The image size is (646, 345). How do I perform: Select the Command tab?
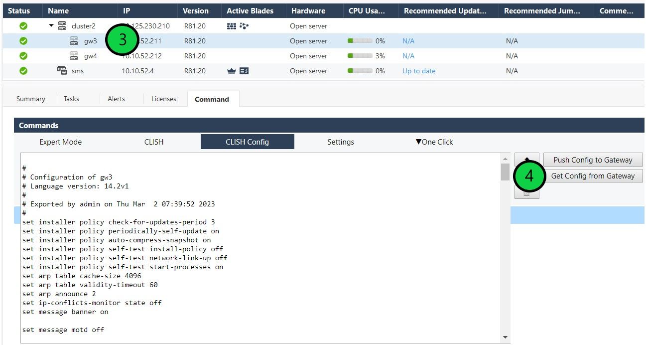tap(212, 99)
